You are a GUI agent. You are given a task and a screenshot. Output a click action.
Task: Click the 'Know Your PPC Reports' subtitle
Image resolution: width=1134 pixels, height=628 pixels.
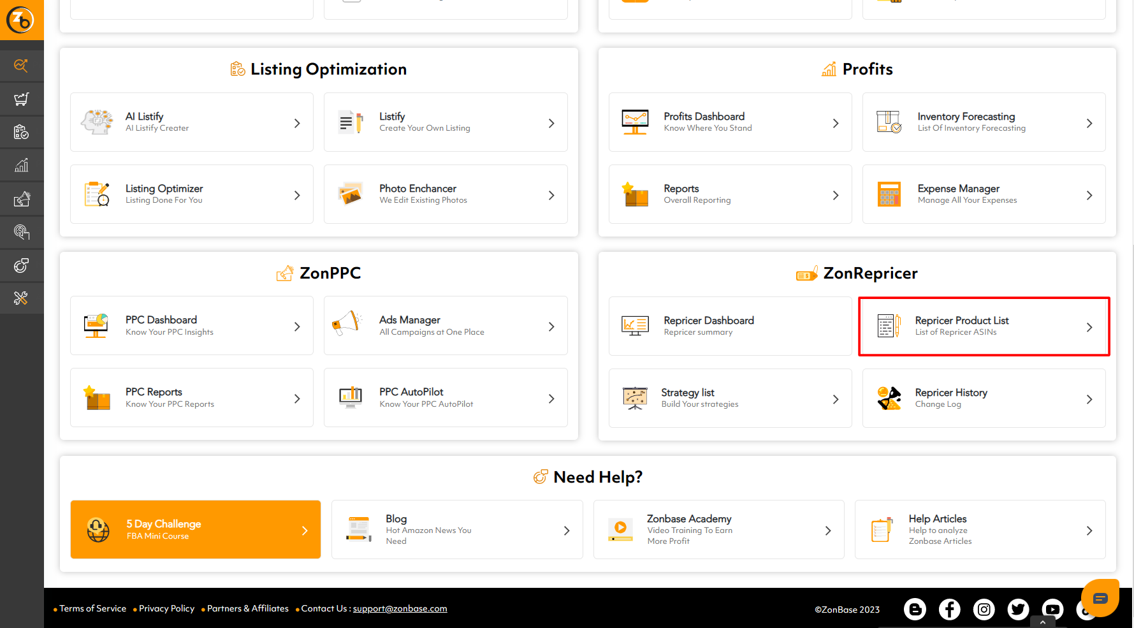pyautogui.click(x=170, y=404)
